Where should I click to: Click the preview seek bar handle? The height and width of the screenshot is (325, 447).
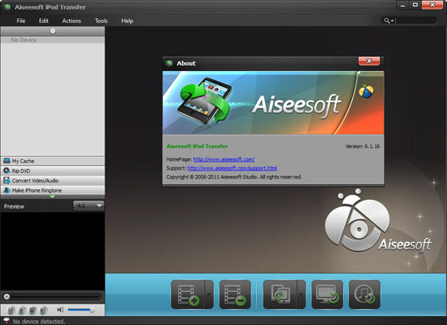click(x=6, y=297)
